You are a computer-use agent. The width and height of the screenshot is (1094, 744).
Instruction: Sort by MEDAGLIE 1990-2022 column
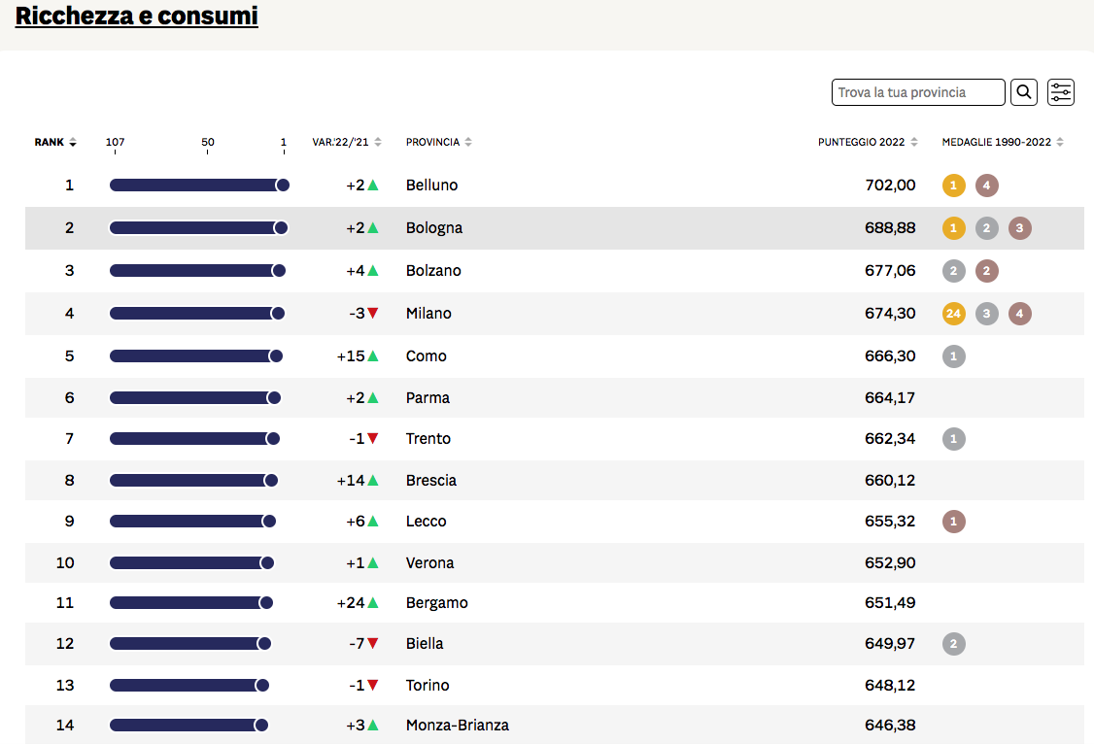coord(1002,142)
